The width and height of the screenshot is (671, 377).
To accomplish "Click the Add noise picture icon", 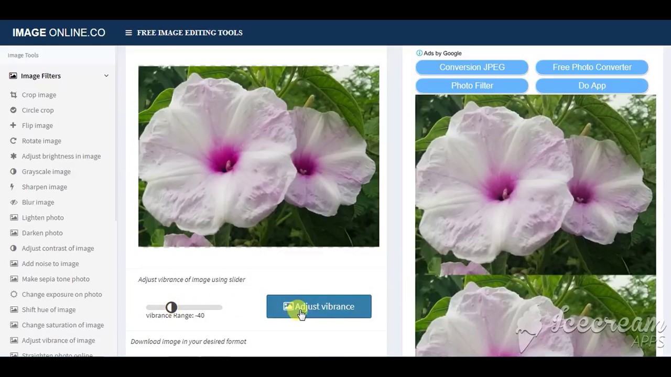I will (x=14, y=263).
